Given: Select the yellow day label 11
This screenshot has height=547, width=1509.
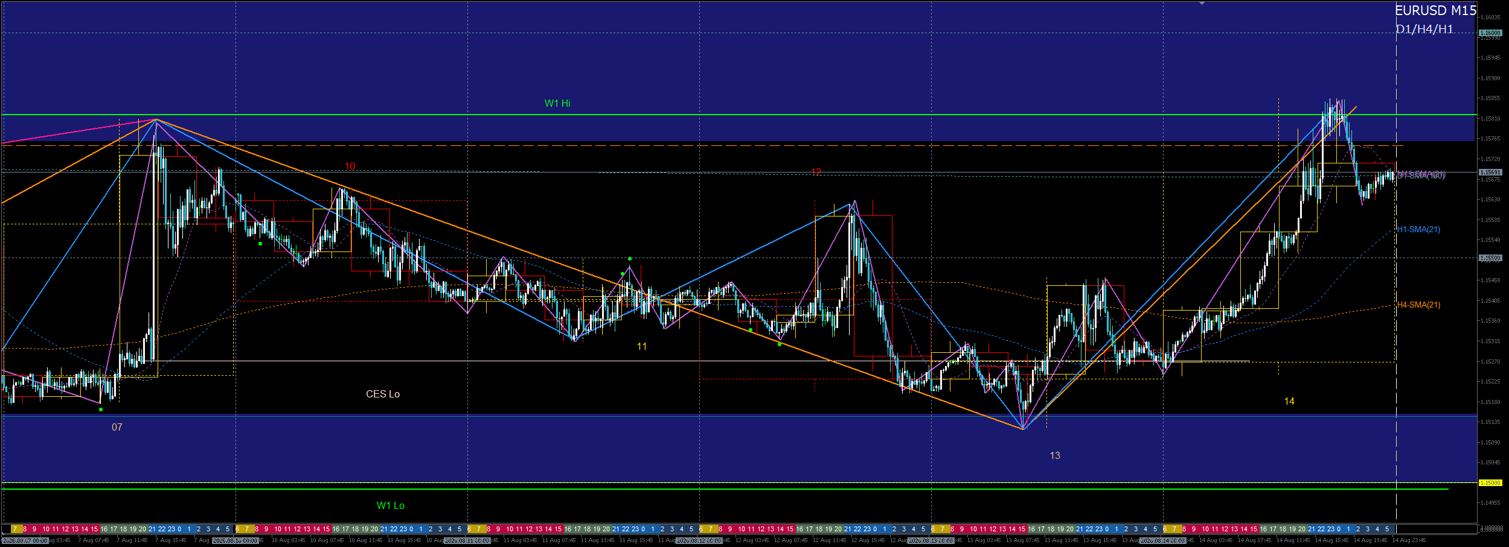Looking at the screenshot, I should 642,346.
